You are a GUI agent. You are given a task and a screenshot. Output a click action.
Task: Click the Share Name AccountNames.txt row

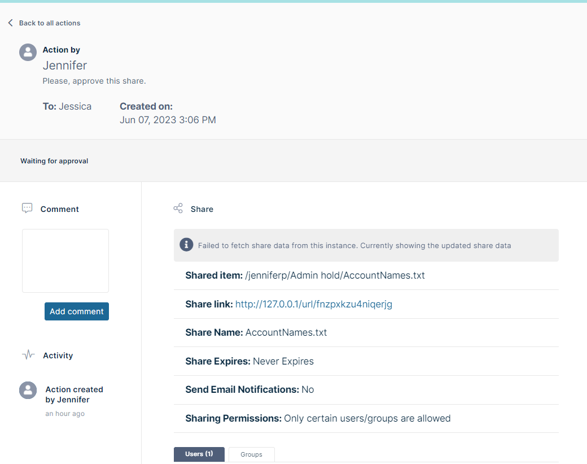(x=256, y=333)
